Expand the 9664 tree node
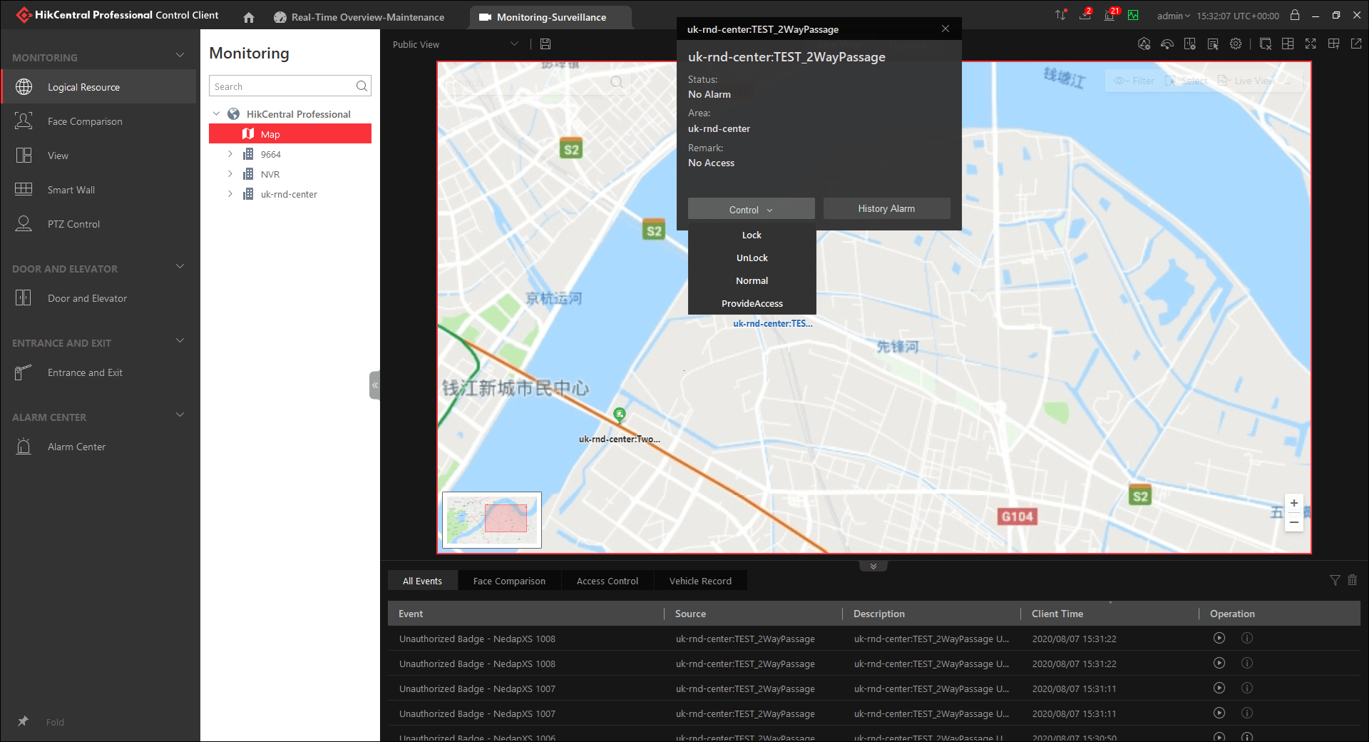Image resolution: width=1369 pixels, height=742 pixels. pyautogui.click(x=230, y=154)
